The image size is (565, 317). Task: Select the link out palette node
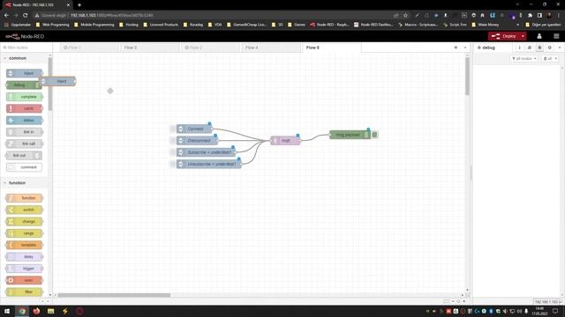[x=24, y=156]
